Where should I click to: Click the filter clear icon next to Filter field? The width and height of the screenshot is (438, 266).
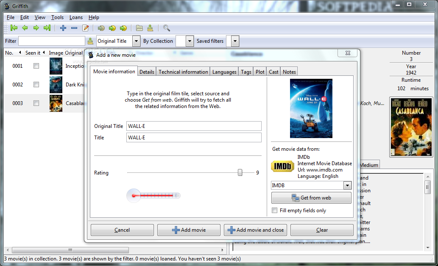[x=90, y=41]
